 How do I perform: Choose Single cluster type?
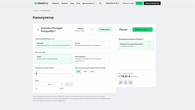coord(53,59)
